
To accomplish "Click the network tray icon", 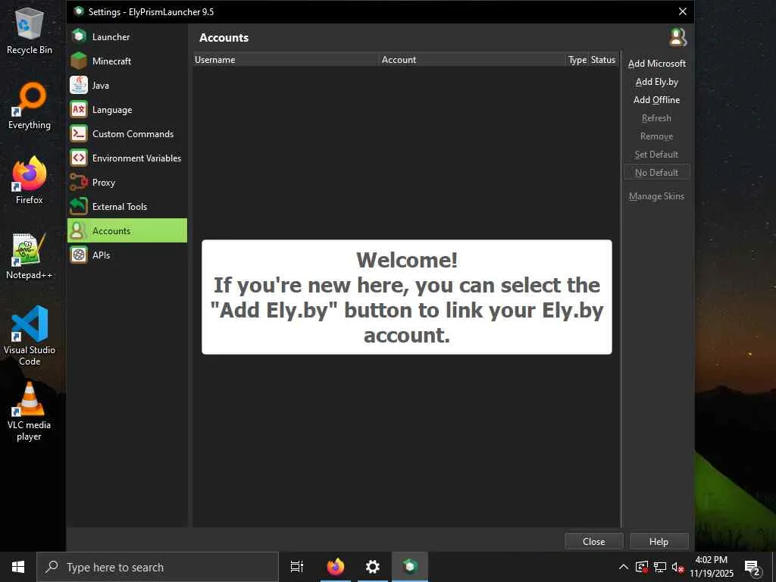I will click(x=660, y=567).
